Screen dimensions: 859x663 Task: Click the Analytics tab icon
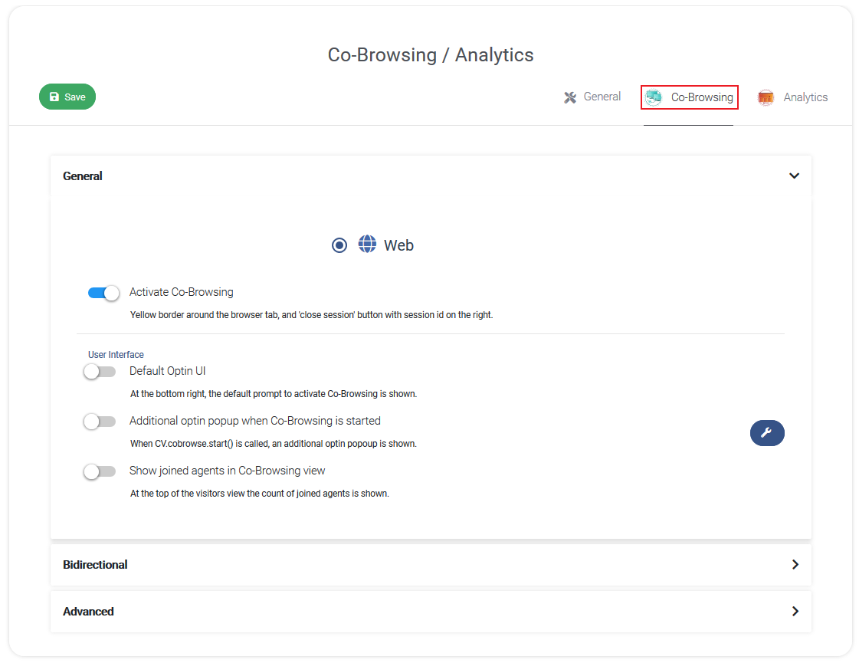click(x=766, y=97)
